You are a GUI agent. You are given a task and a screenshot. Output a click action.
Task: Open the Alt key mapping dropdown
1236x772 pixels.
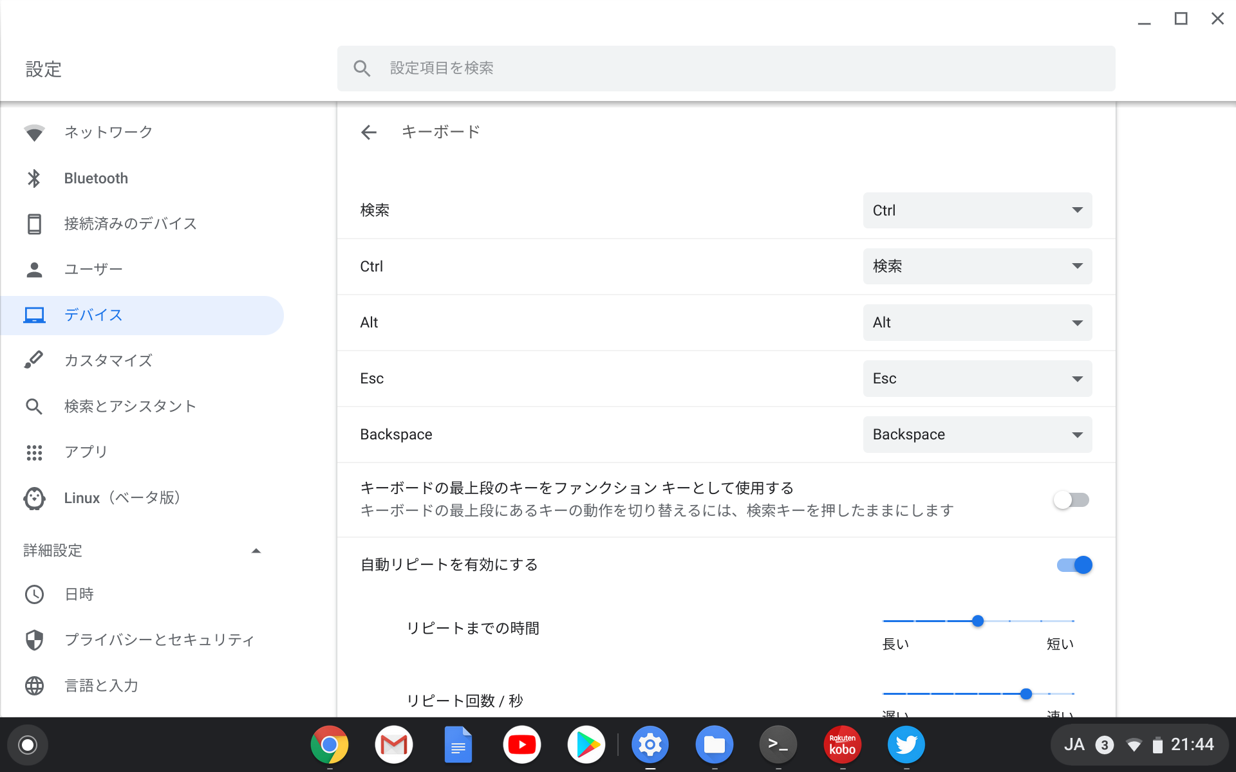pyautogui.click(x=977, y=322)
